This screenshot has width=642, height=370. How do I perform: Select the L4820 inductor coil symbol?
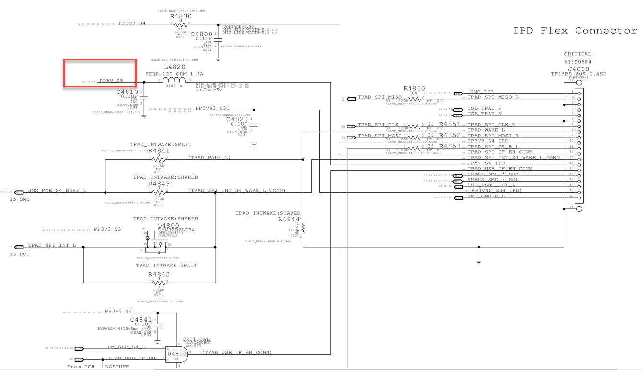point(175,81)
